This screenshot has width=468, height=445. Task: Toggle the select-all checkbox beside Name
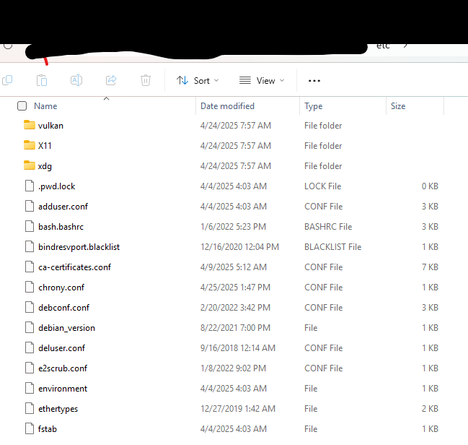[x=22, y=106]
